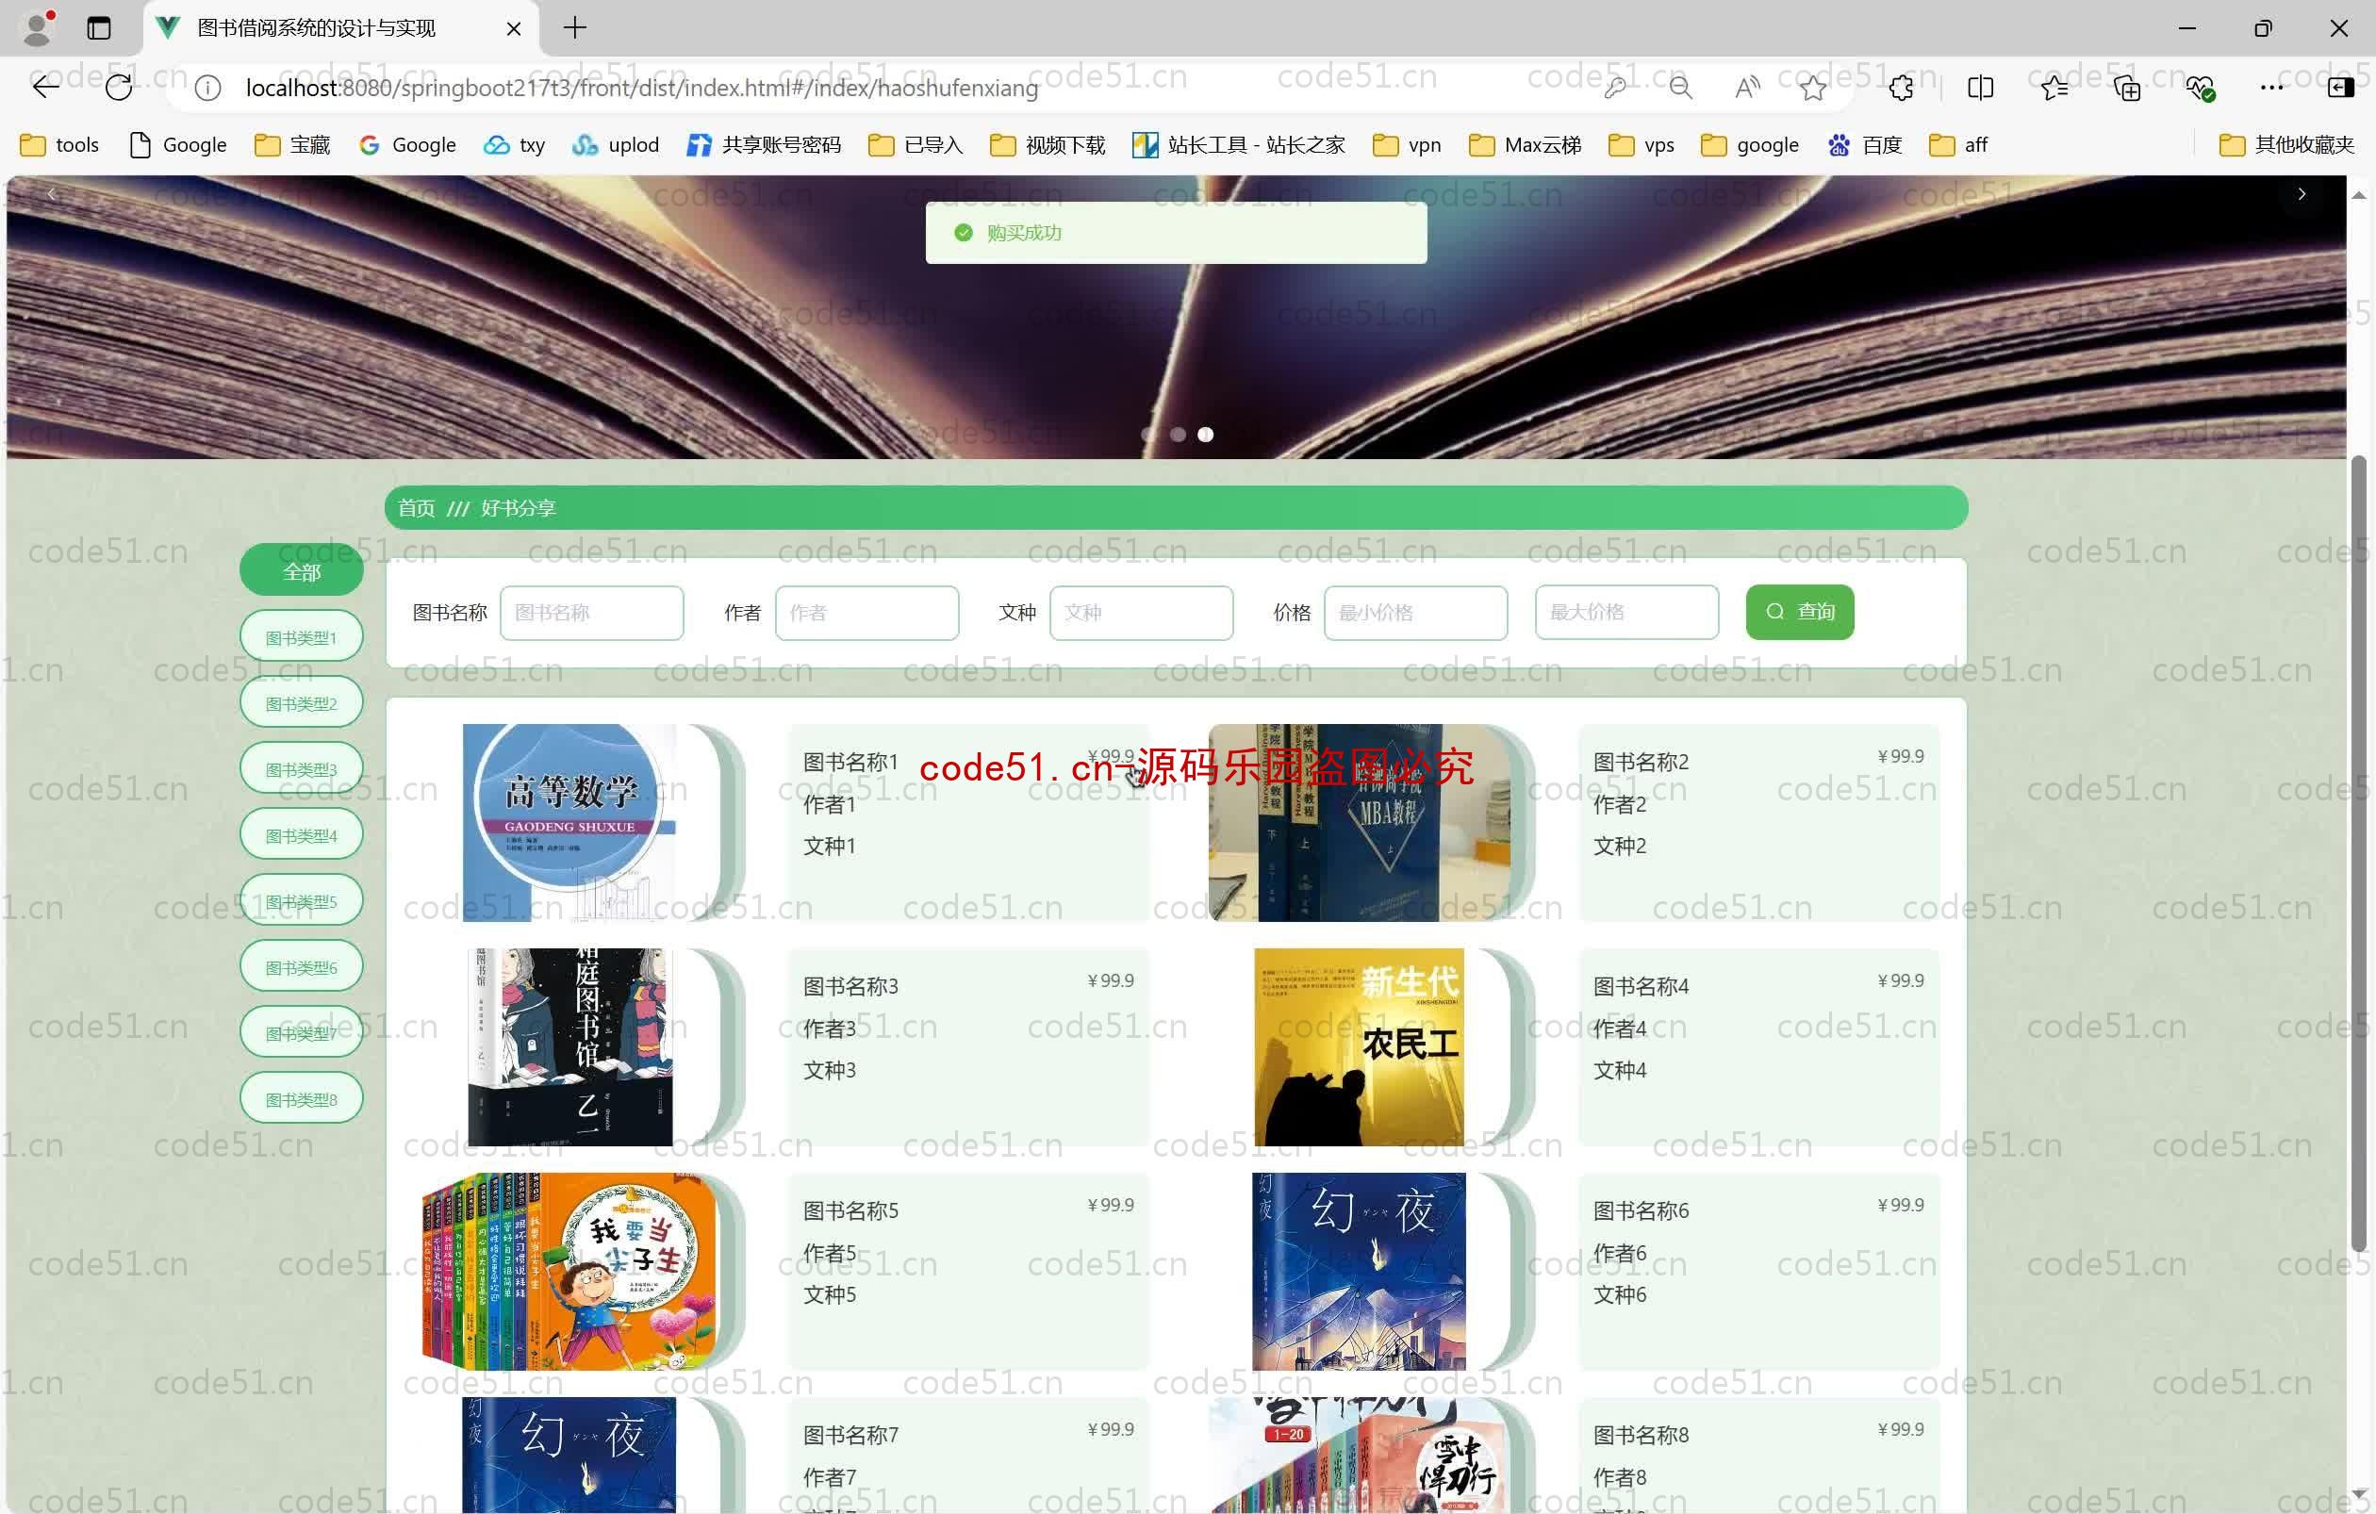Select the 全部 category filter

click(302, 572)
